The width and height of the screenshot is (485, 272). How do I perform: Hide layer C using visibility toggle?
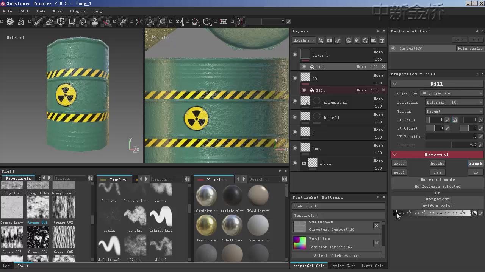pos(295,132)
